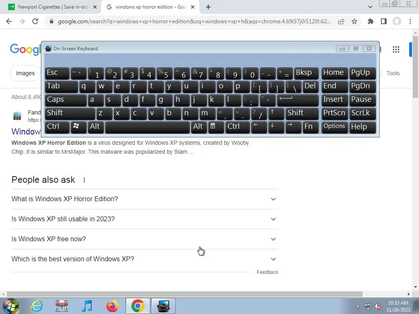
Task: Close the Newport Cigarettes tab
Action: 95,7
